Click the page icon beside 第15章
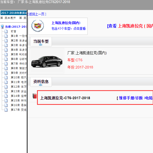The height and width of the screenshot is (153, 153). click(x=6, y=100)
